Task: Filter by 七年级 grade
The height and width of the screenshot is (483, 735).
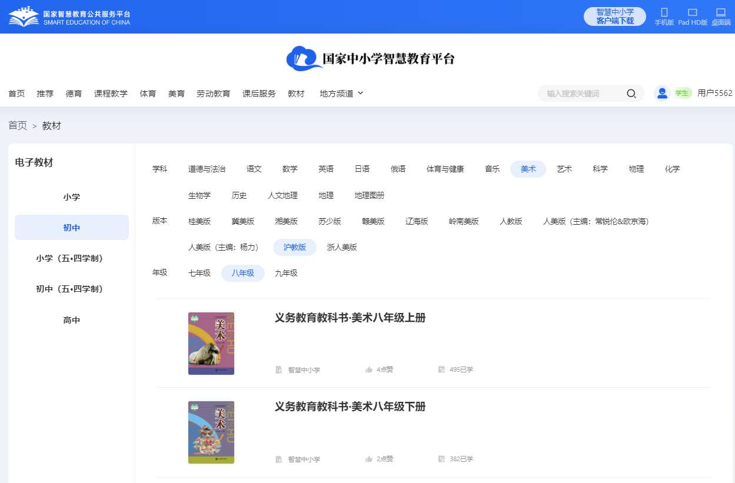Action: (x=199, y=273)
